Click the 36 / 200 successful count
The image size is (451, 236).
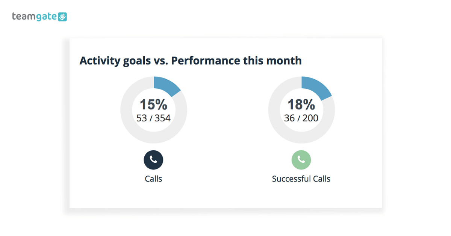(301, 118)
